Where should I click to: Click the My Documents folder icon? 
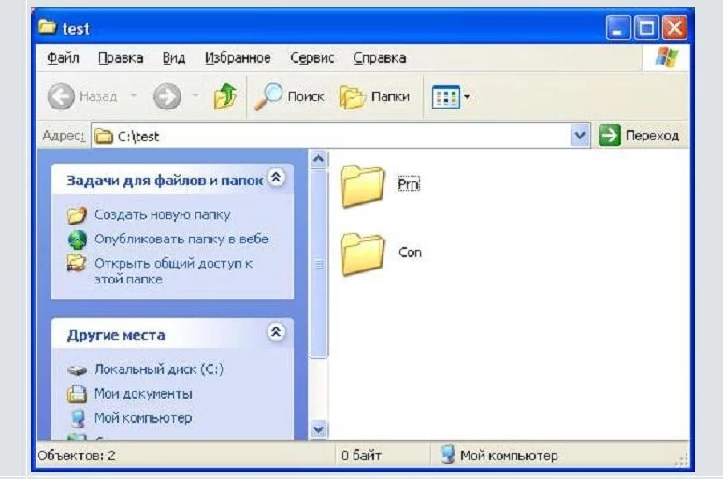tap(77, 394)
